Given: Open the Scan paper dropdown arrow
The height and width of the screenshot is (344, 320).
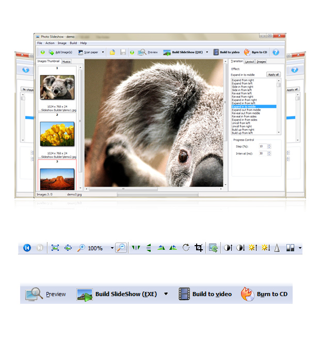Looking at the screenshot, I should (103, 52).
